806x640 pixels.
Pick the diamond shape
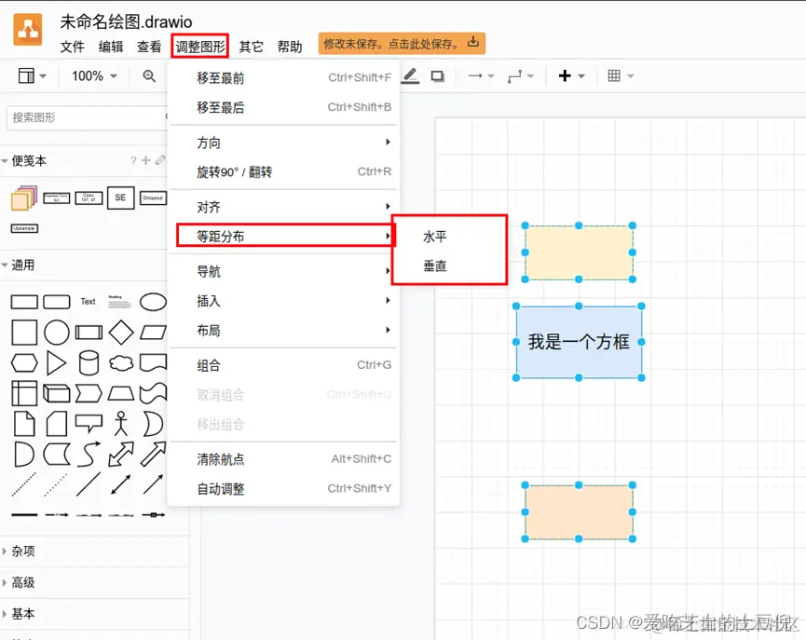coord(121,333)
